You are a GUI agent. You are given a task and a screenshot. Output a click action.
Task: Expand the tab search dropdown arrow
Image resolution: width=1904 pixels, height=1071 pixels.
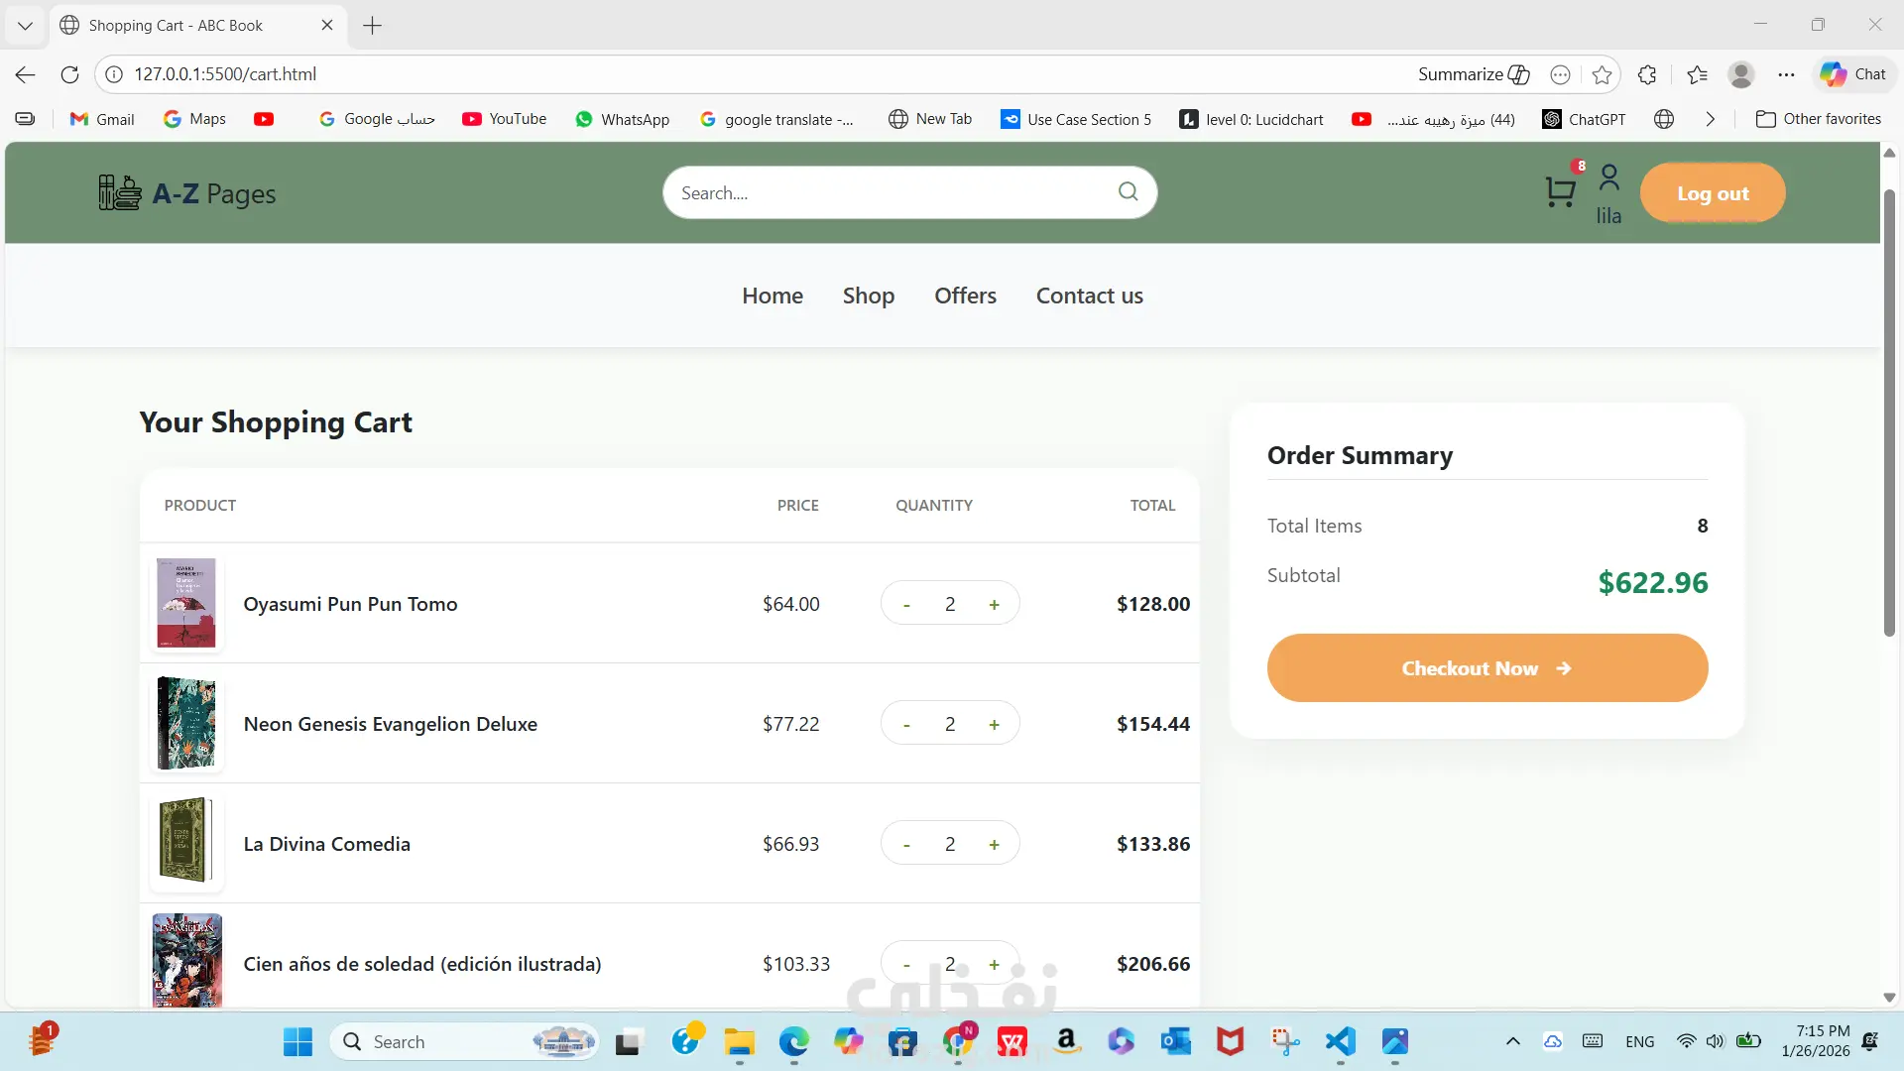pos(25,25)
